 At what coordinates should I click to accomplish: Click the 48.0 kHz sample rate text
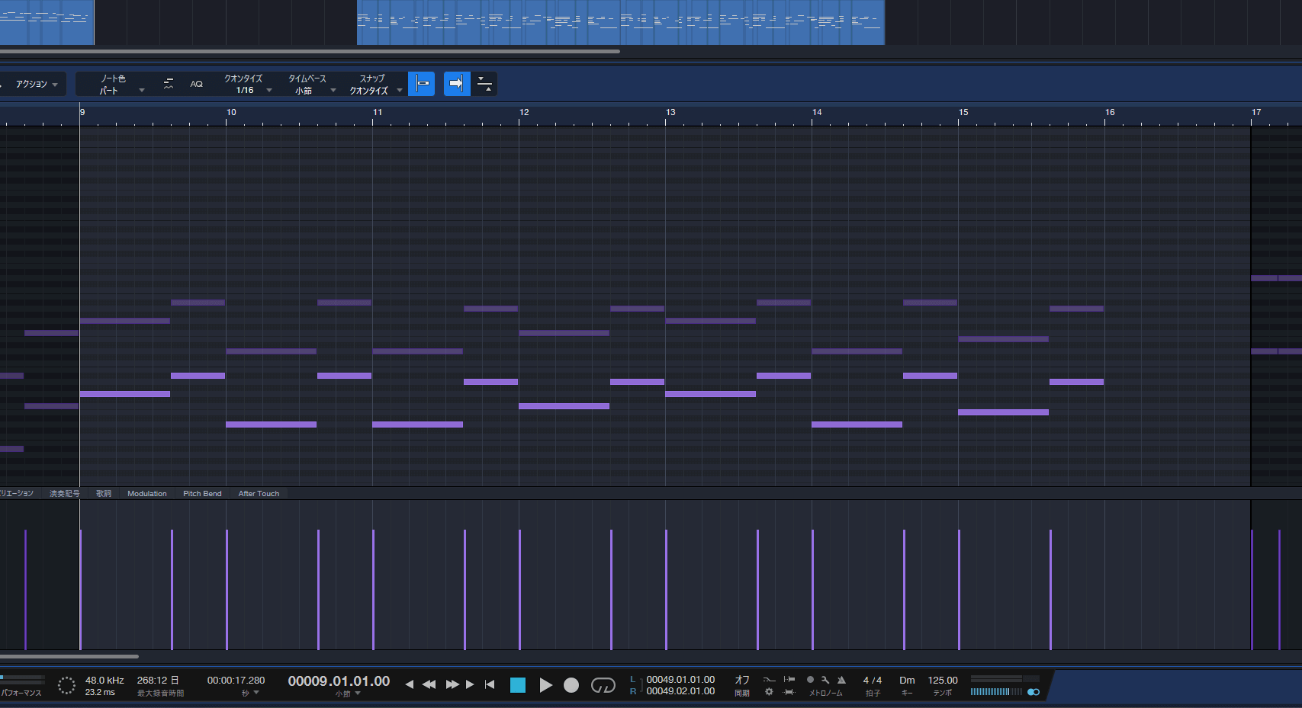(104, 681)
